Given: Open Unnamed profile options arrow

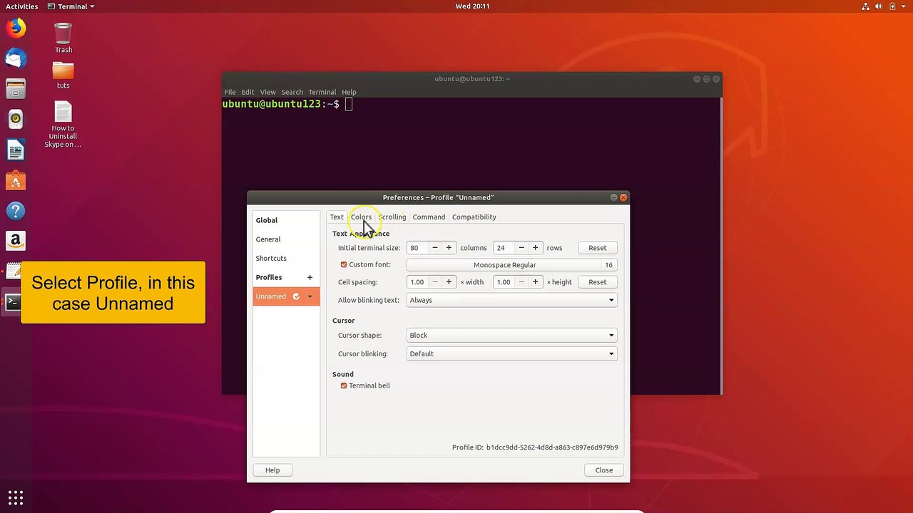Looking at the screenshot, I should (310, 296).
